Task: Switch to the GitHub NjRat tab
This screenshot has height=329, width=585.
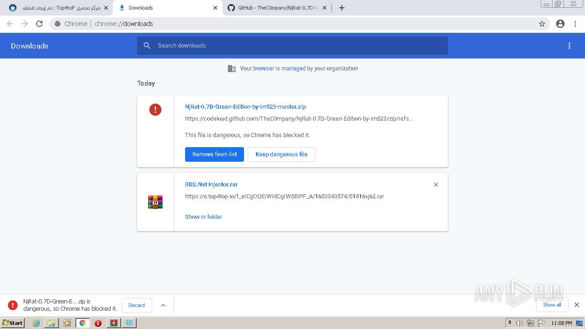Action: [277, 8]
